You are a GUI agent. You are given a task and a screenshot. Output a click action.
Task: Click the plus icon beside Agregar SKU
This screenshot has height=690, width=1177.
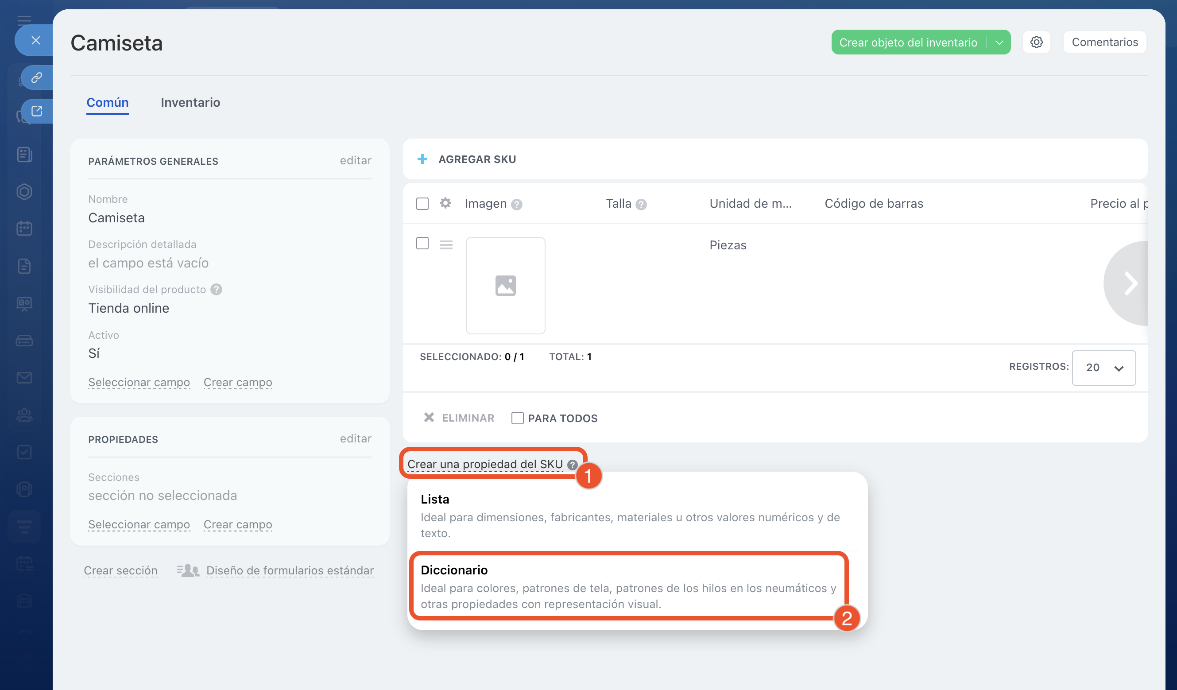pos(422,159)
